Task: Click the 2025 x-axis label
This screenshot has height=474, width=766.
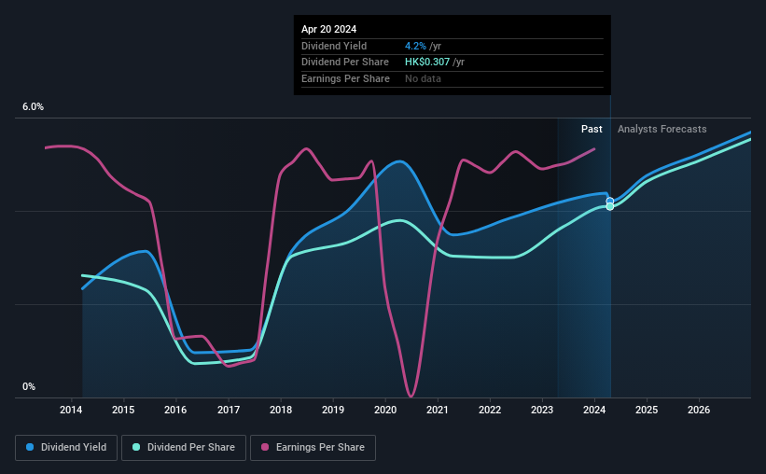Action: (x=647, y=410)
